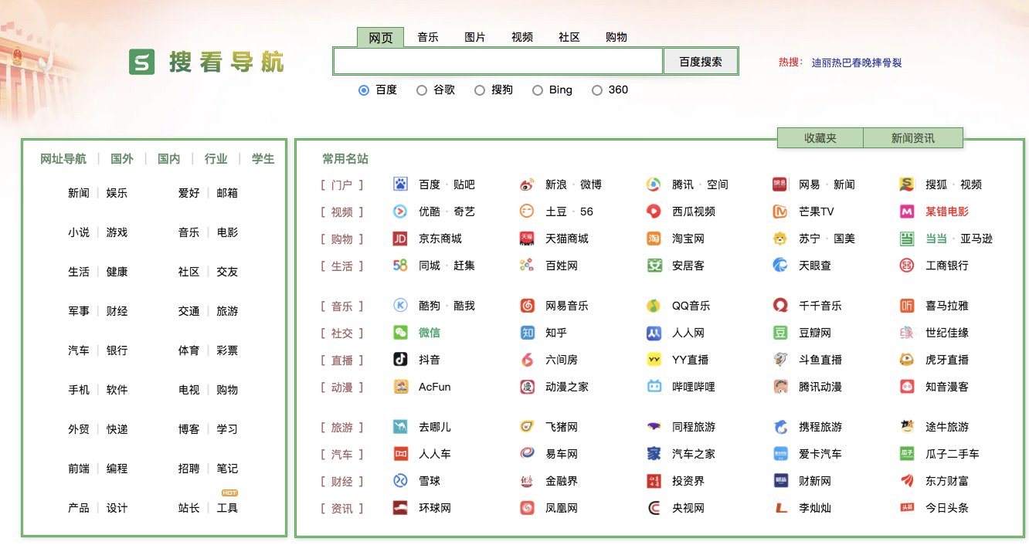Click the 百度搜索 button
Screen dimensions: 1029x545
[701, 62]
